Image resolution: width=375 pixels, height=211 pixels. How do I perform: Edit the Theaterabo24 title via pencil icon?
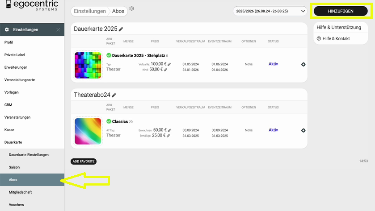tap(114, 95)
